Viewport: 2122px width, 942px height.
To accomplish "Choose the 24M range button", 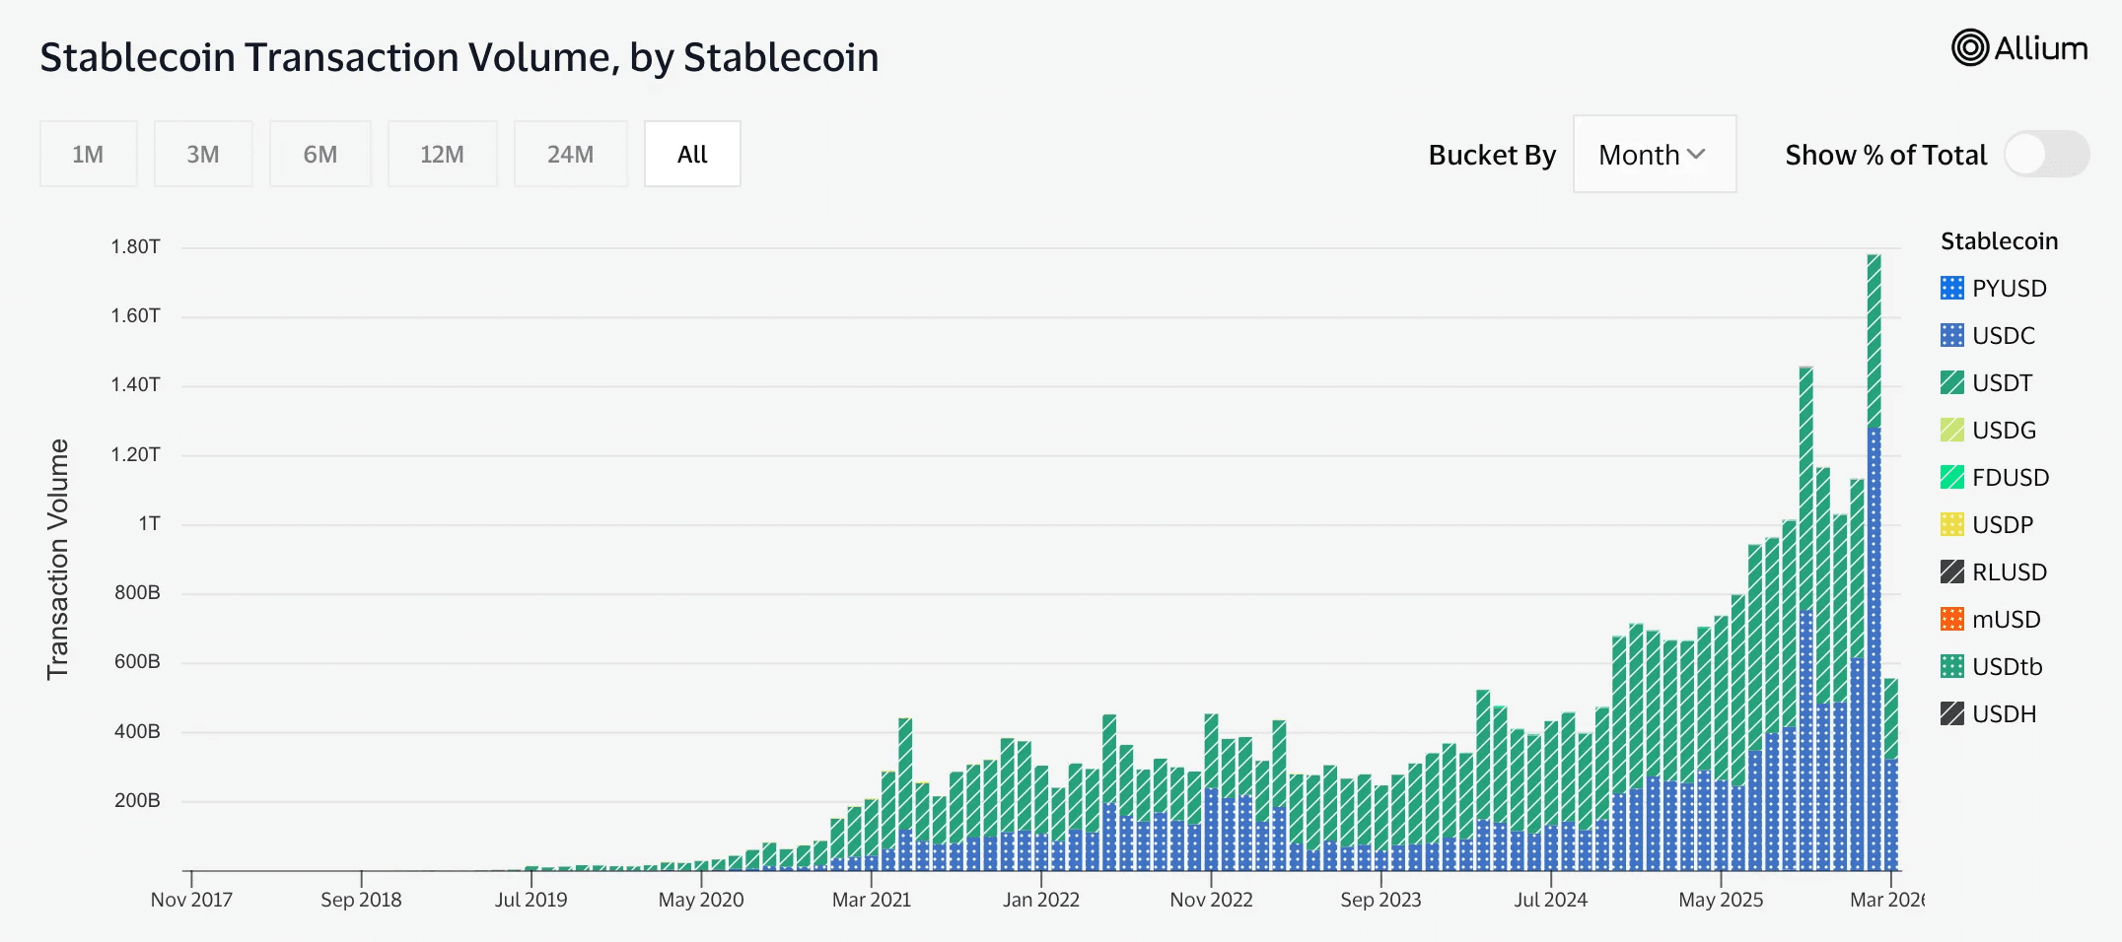I will tap(570, 155).
